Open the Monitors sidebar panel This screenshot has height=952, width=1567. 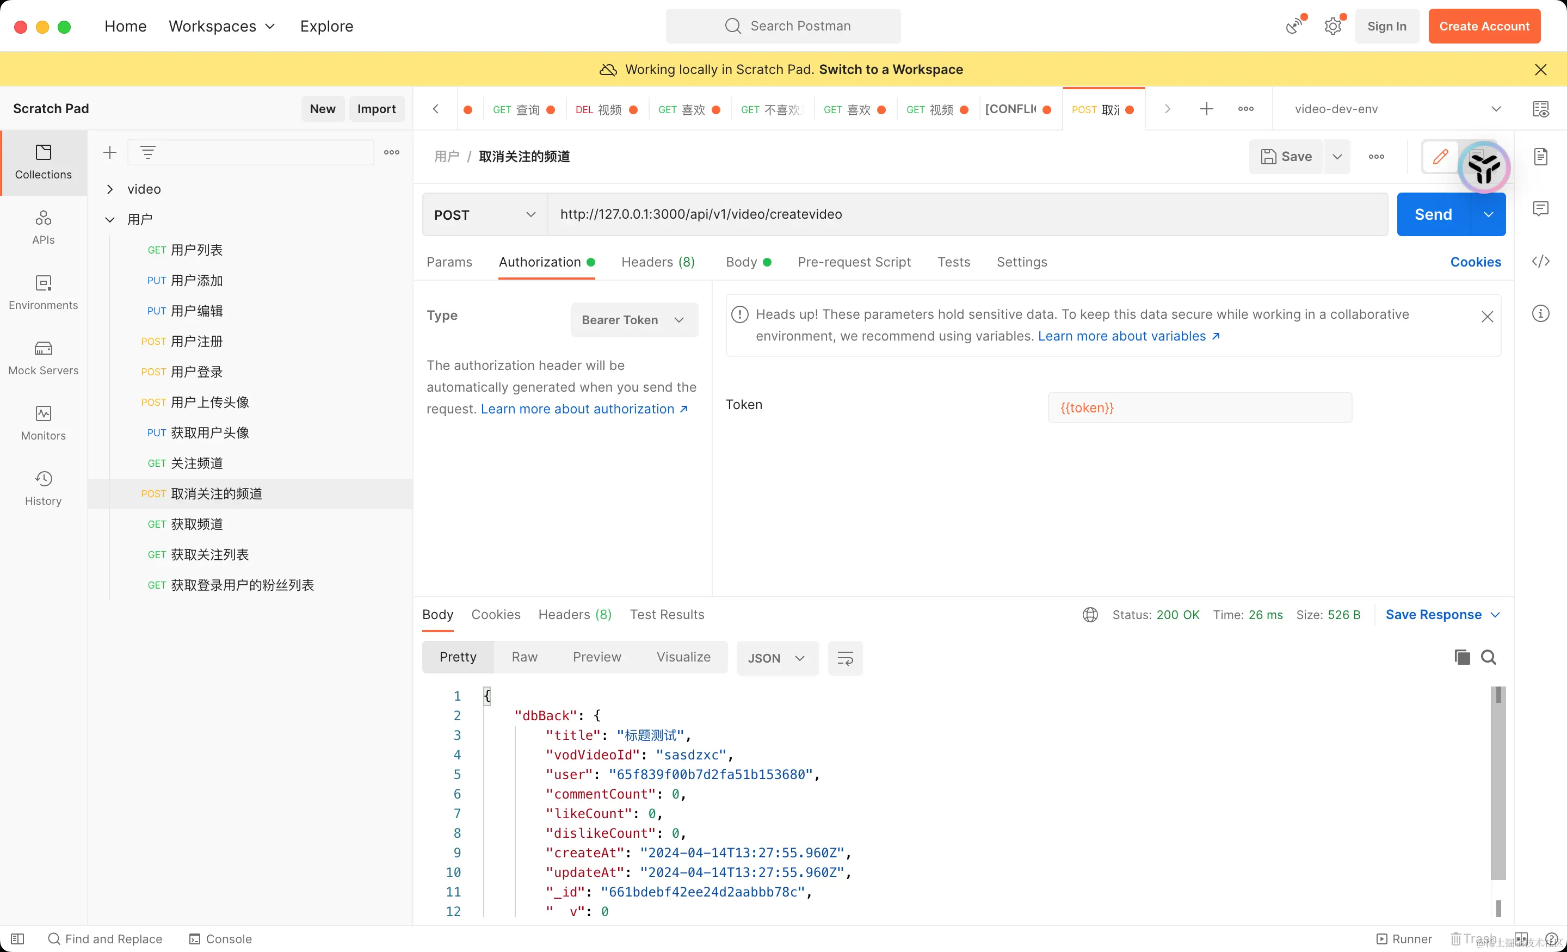point(43,423)
